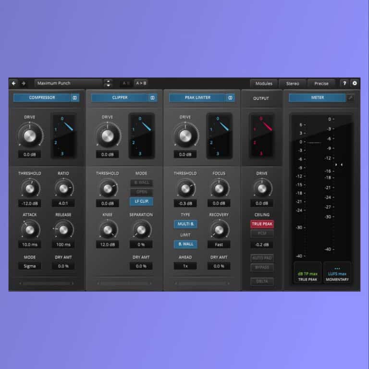Click the Compressor RATIO knob

click(63, 188)
